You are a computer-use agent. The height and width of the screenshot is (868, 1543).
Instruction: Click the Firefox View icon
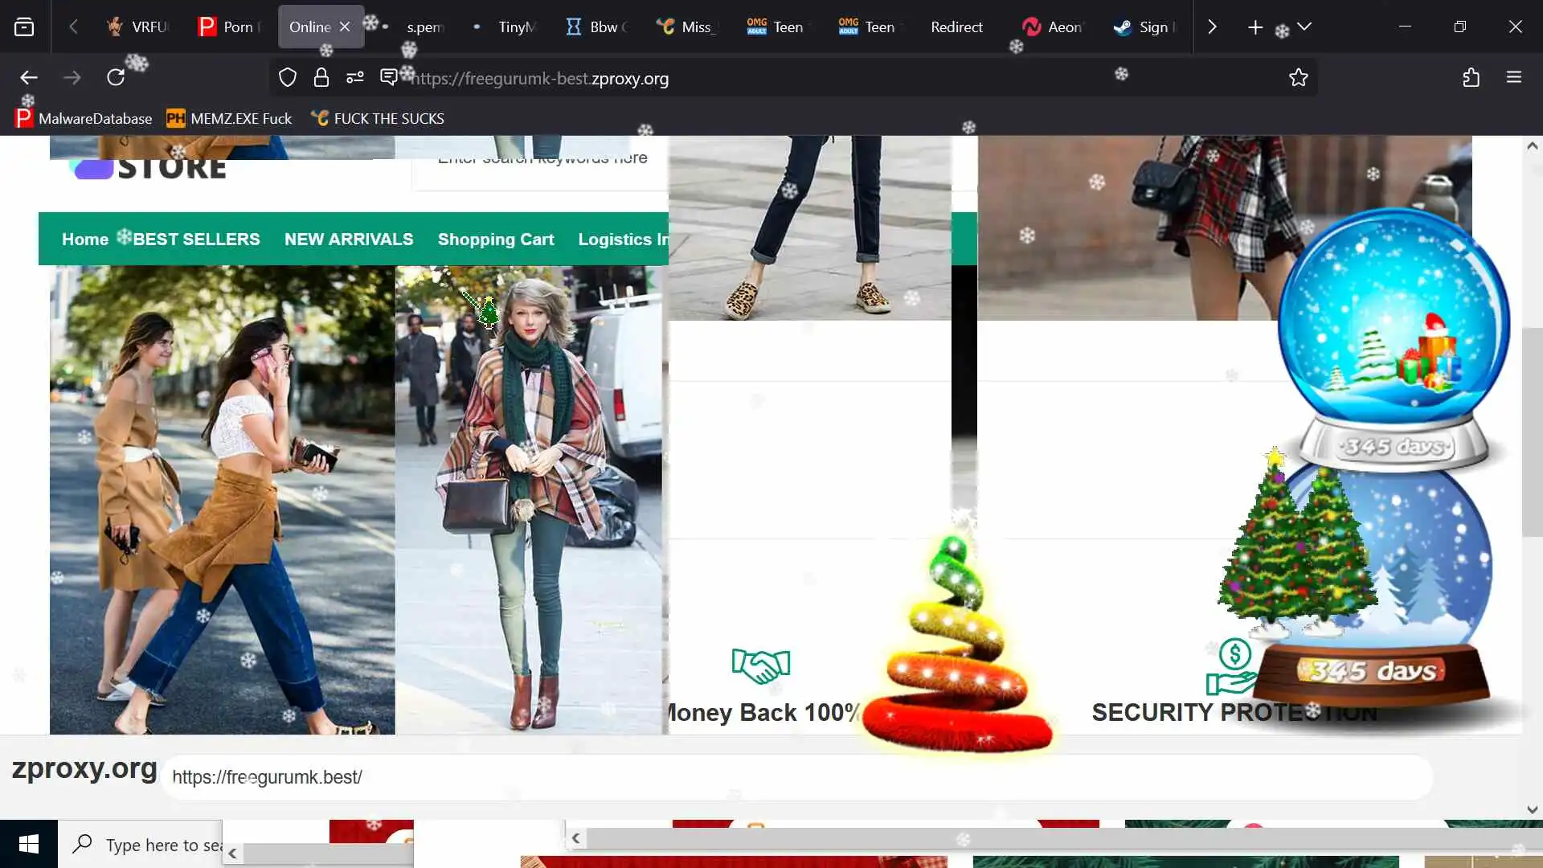24,27
